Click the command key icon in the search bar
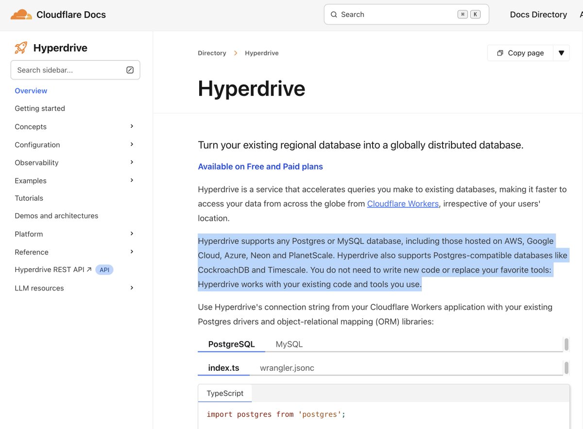 [x=463, y=14]
